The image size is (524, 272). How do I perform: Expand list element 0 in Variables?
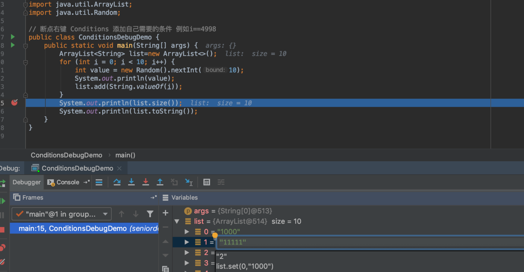[187, 232]
